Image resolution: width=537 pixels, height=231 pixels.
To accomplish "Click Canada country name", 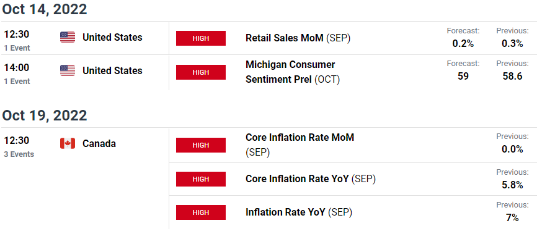I will point(99,144).
